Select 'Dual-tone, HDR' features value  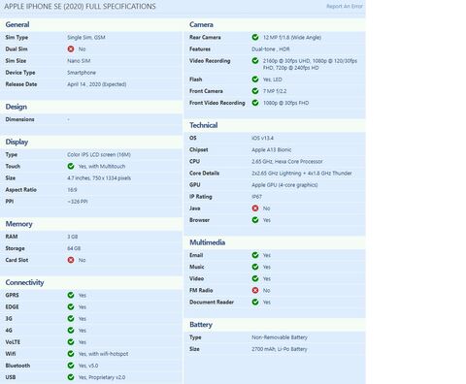[271, 49]
